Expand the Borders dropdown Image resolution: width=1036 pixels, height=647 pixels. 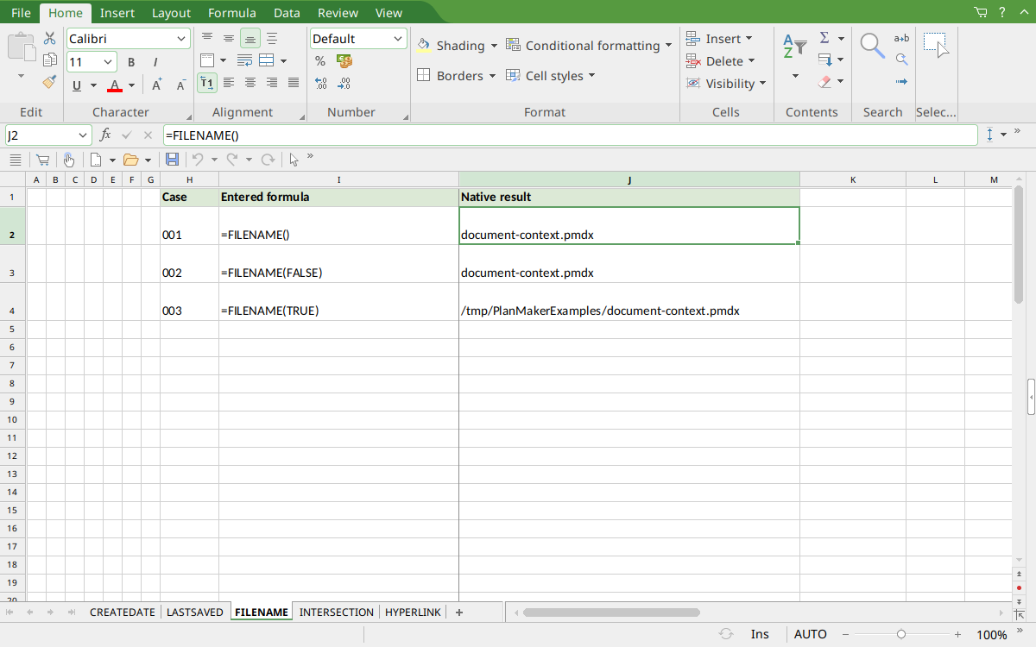pyautogui.click(x=492, y=76)
